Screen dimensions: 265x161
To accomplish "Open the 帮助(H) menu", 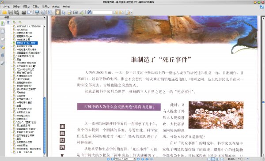I will pyautogui.click(x=66, y=7).
